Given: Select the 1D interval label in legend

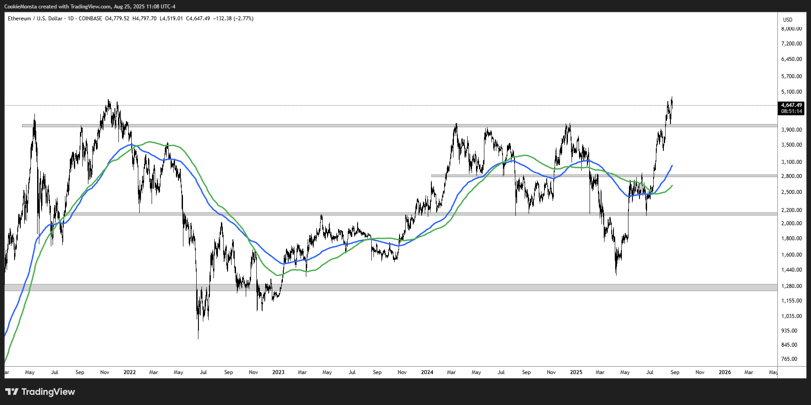Looking at the screenshot, I should pos(71,19).
